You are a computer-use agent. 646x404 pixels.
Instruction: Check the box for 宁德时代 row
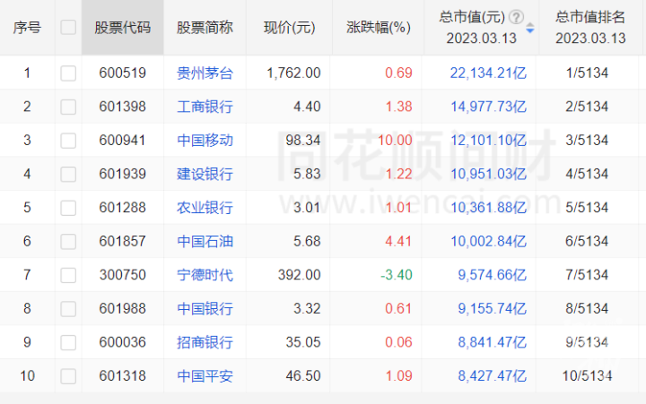[68, 275]
